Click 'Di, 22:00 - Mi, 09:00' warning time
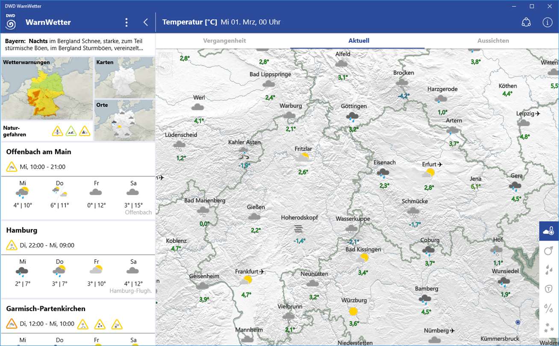Image resolution: width=559 pixels, height=346 pixels. pyautogui.click(x=47, y=245)
